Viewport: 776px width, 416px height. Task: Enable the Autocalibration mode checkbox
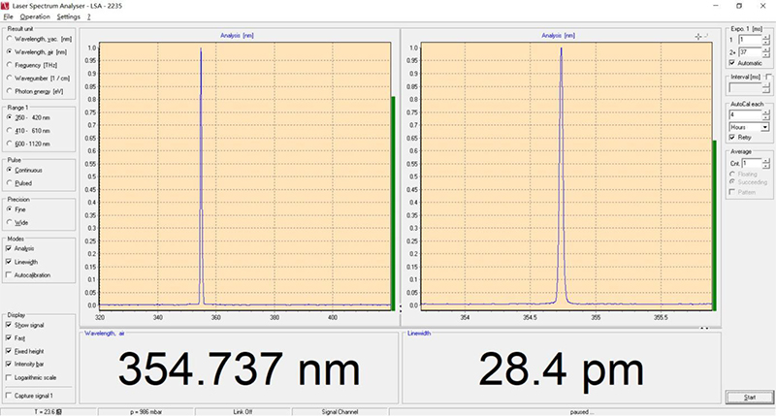[x=10, y=274]
